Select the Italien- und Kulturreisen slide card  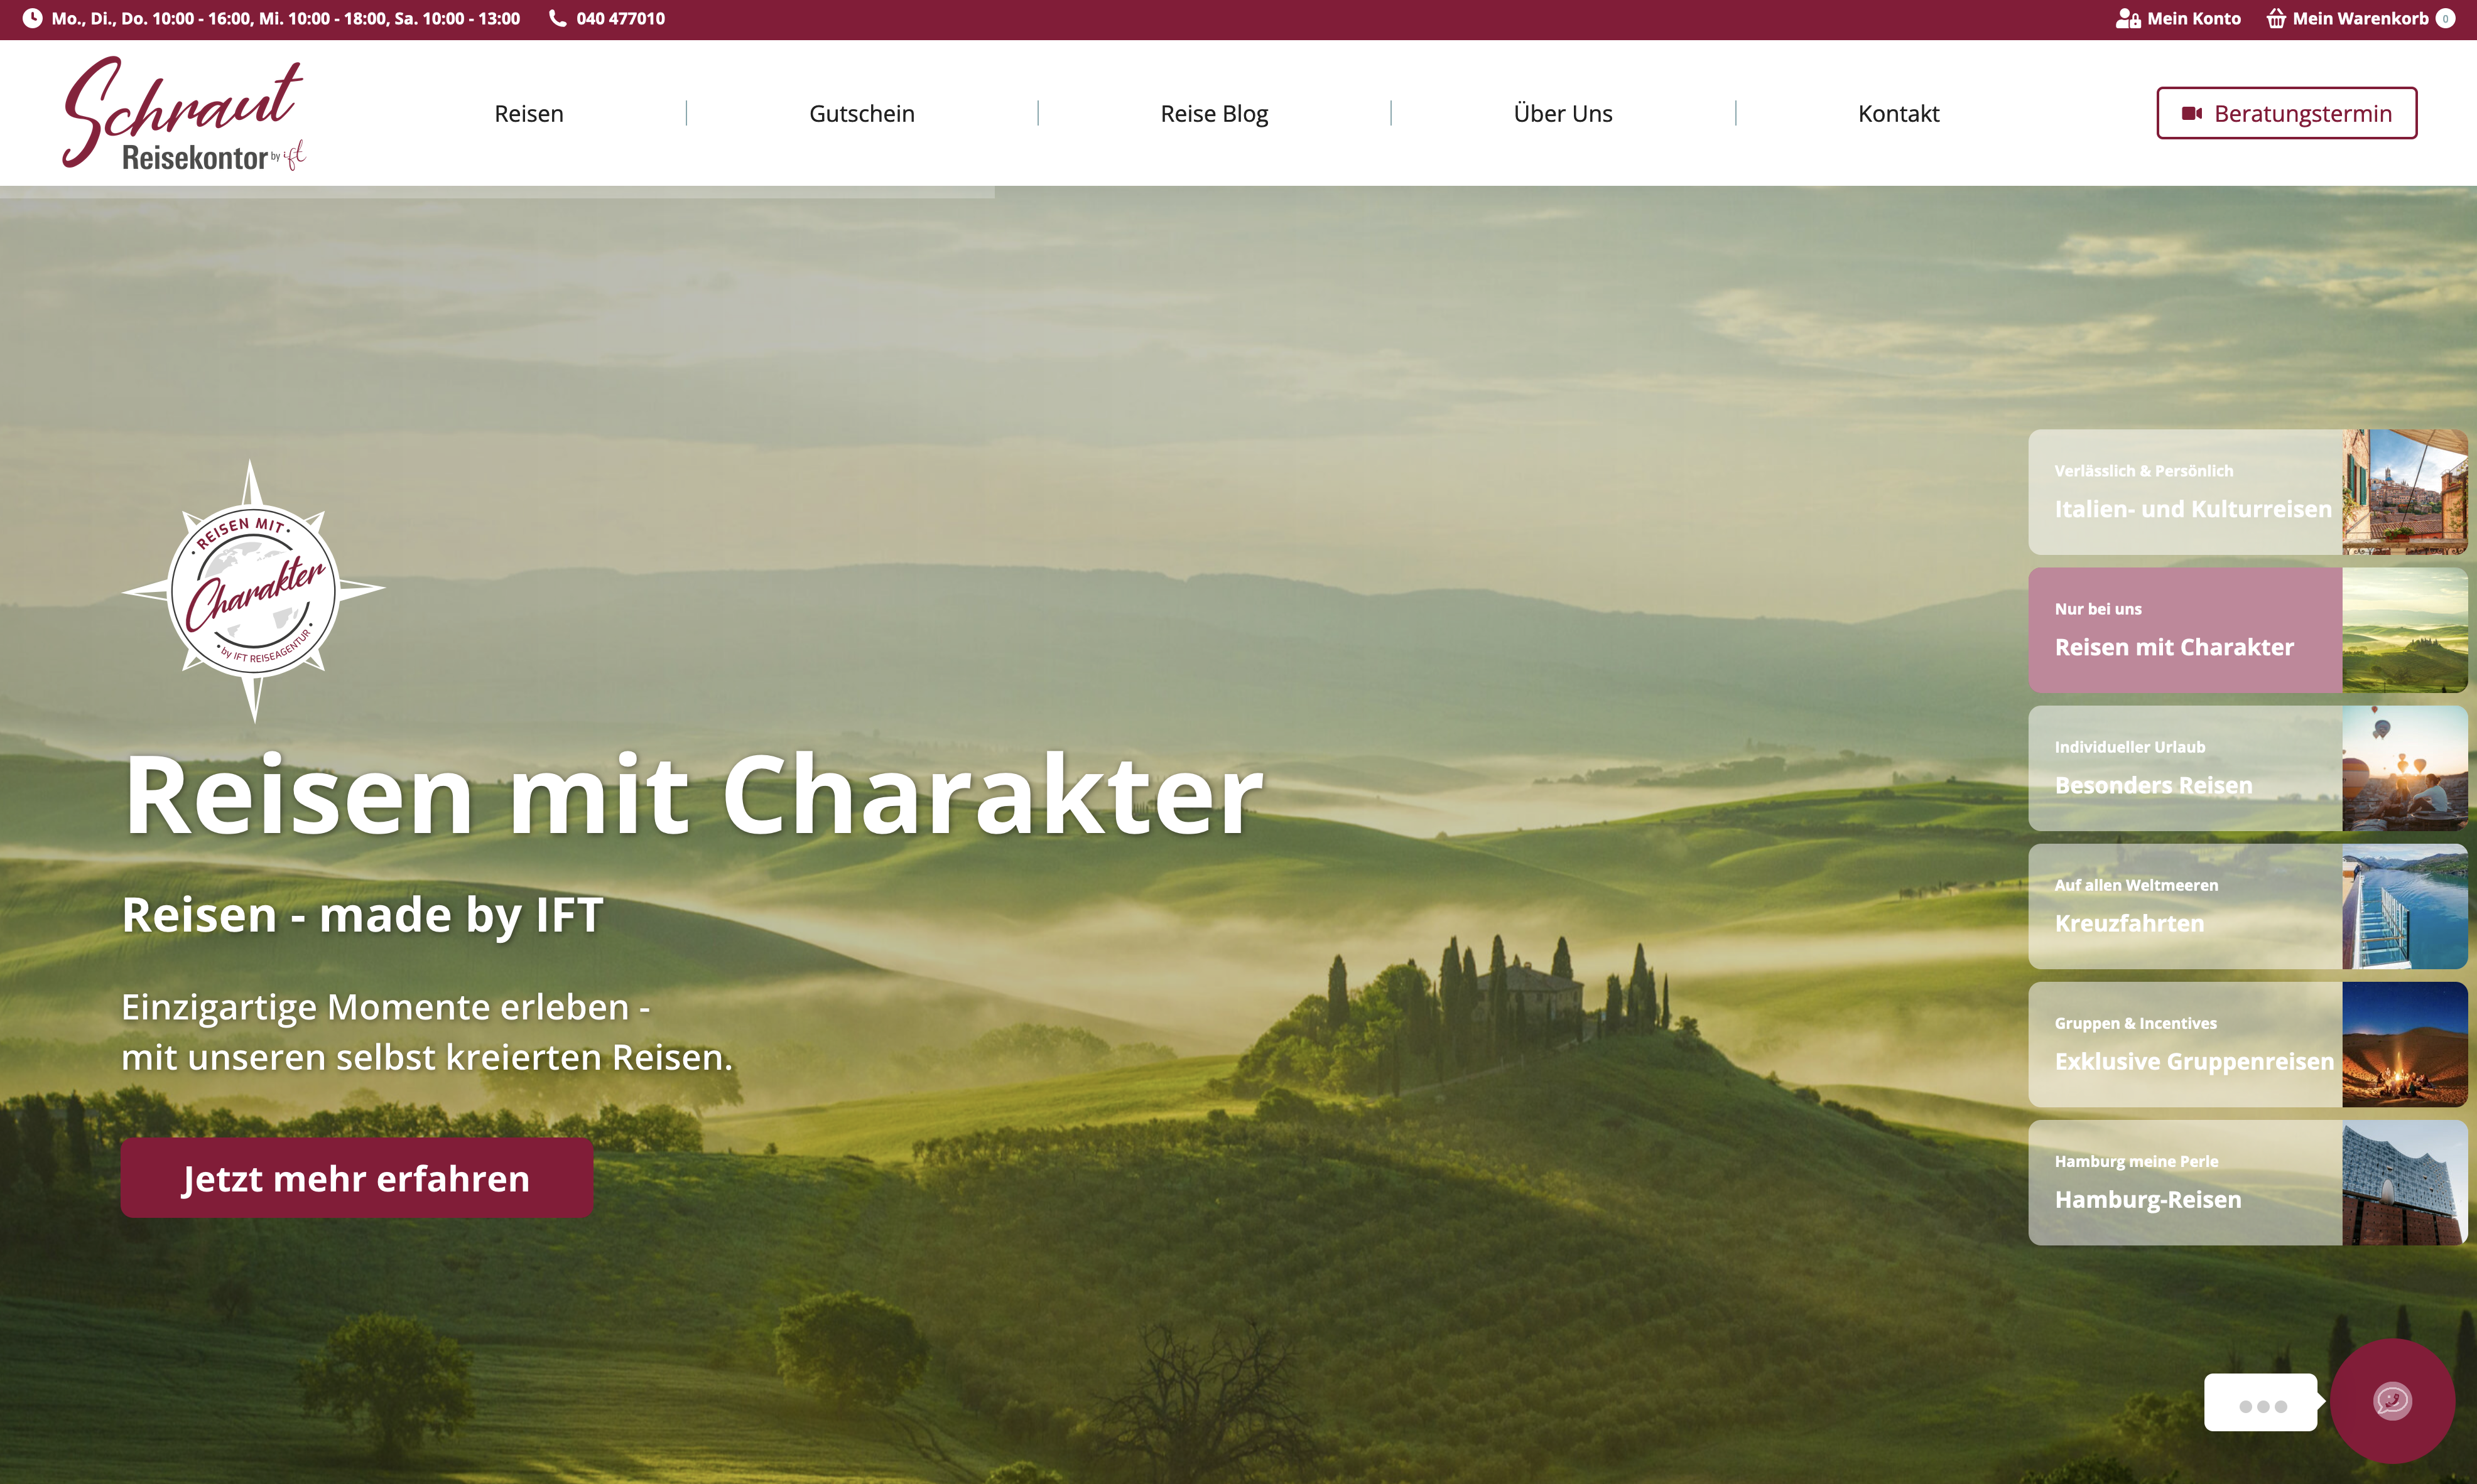pos(2248,492)
